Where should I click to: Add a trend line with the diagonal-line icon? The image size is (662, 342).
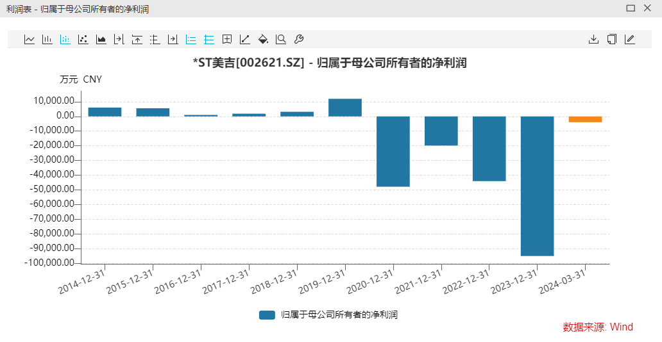click(245, 39)
